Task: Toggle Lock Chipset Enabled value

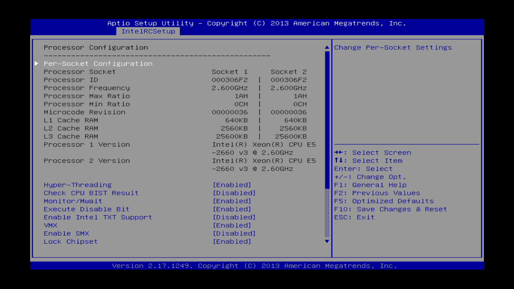Action: point(232,241)
